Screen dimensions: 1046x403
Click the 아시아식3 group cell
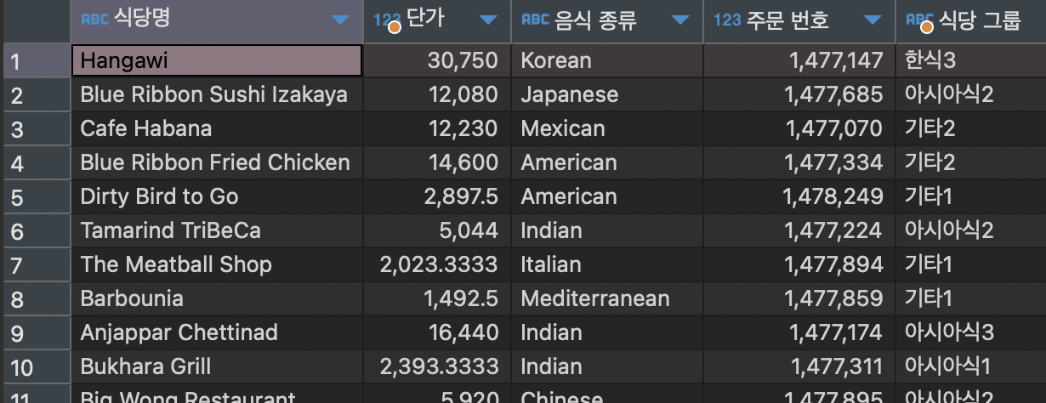click(x=971, y=332)
